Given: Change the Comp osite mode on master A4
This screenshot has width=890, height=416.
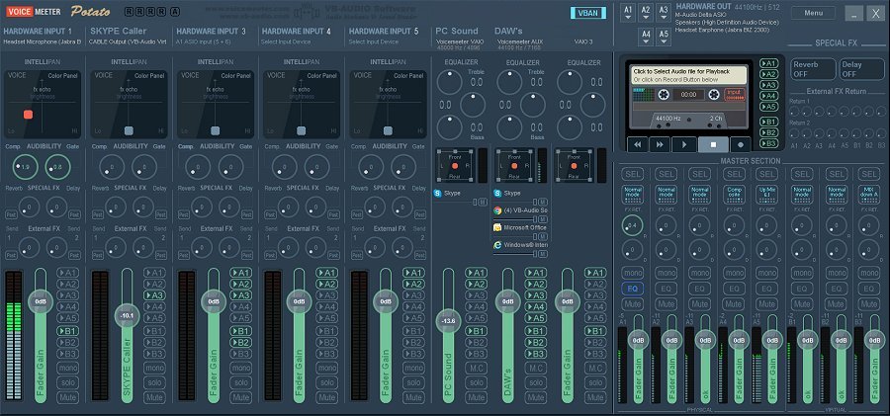Looking at the screenshot, I should click(734, 194).
